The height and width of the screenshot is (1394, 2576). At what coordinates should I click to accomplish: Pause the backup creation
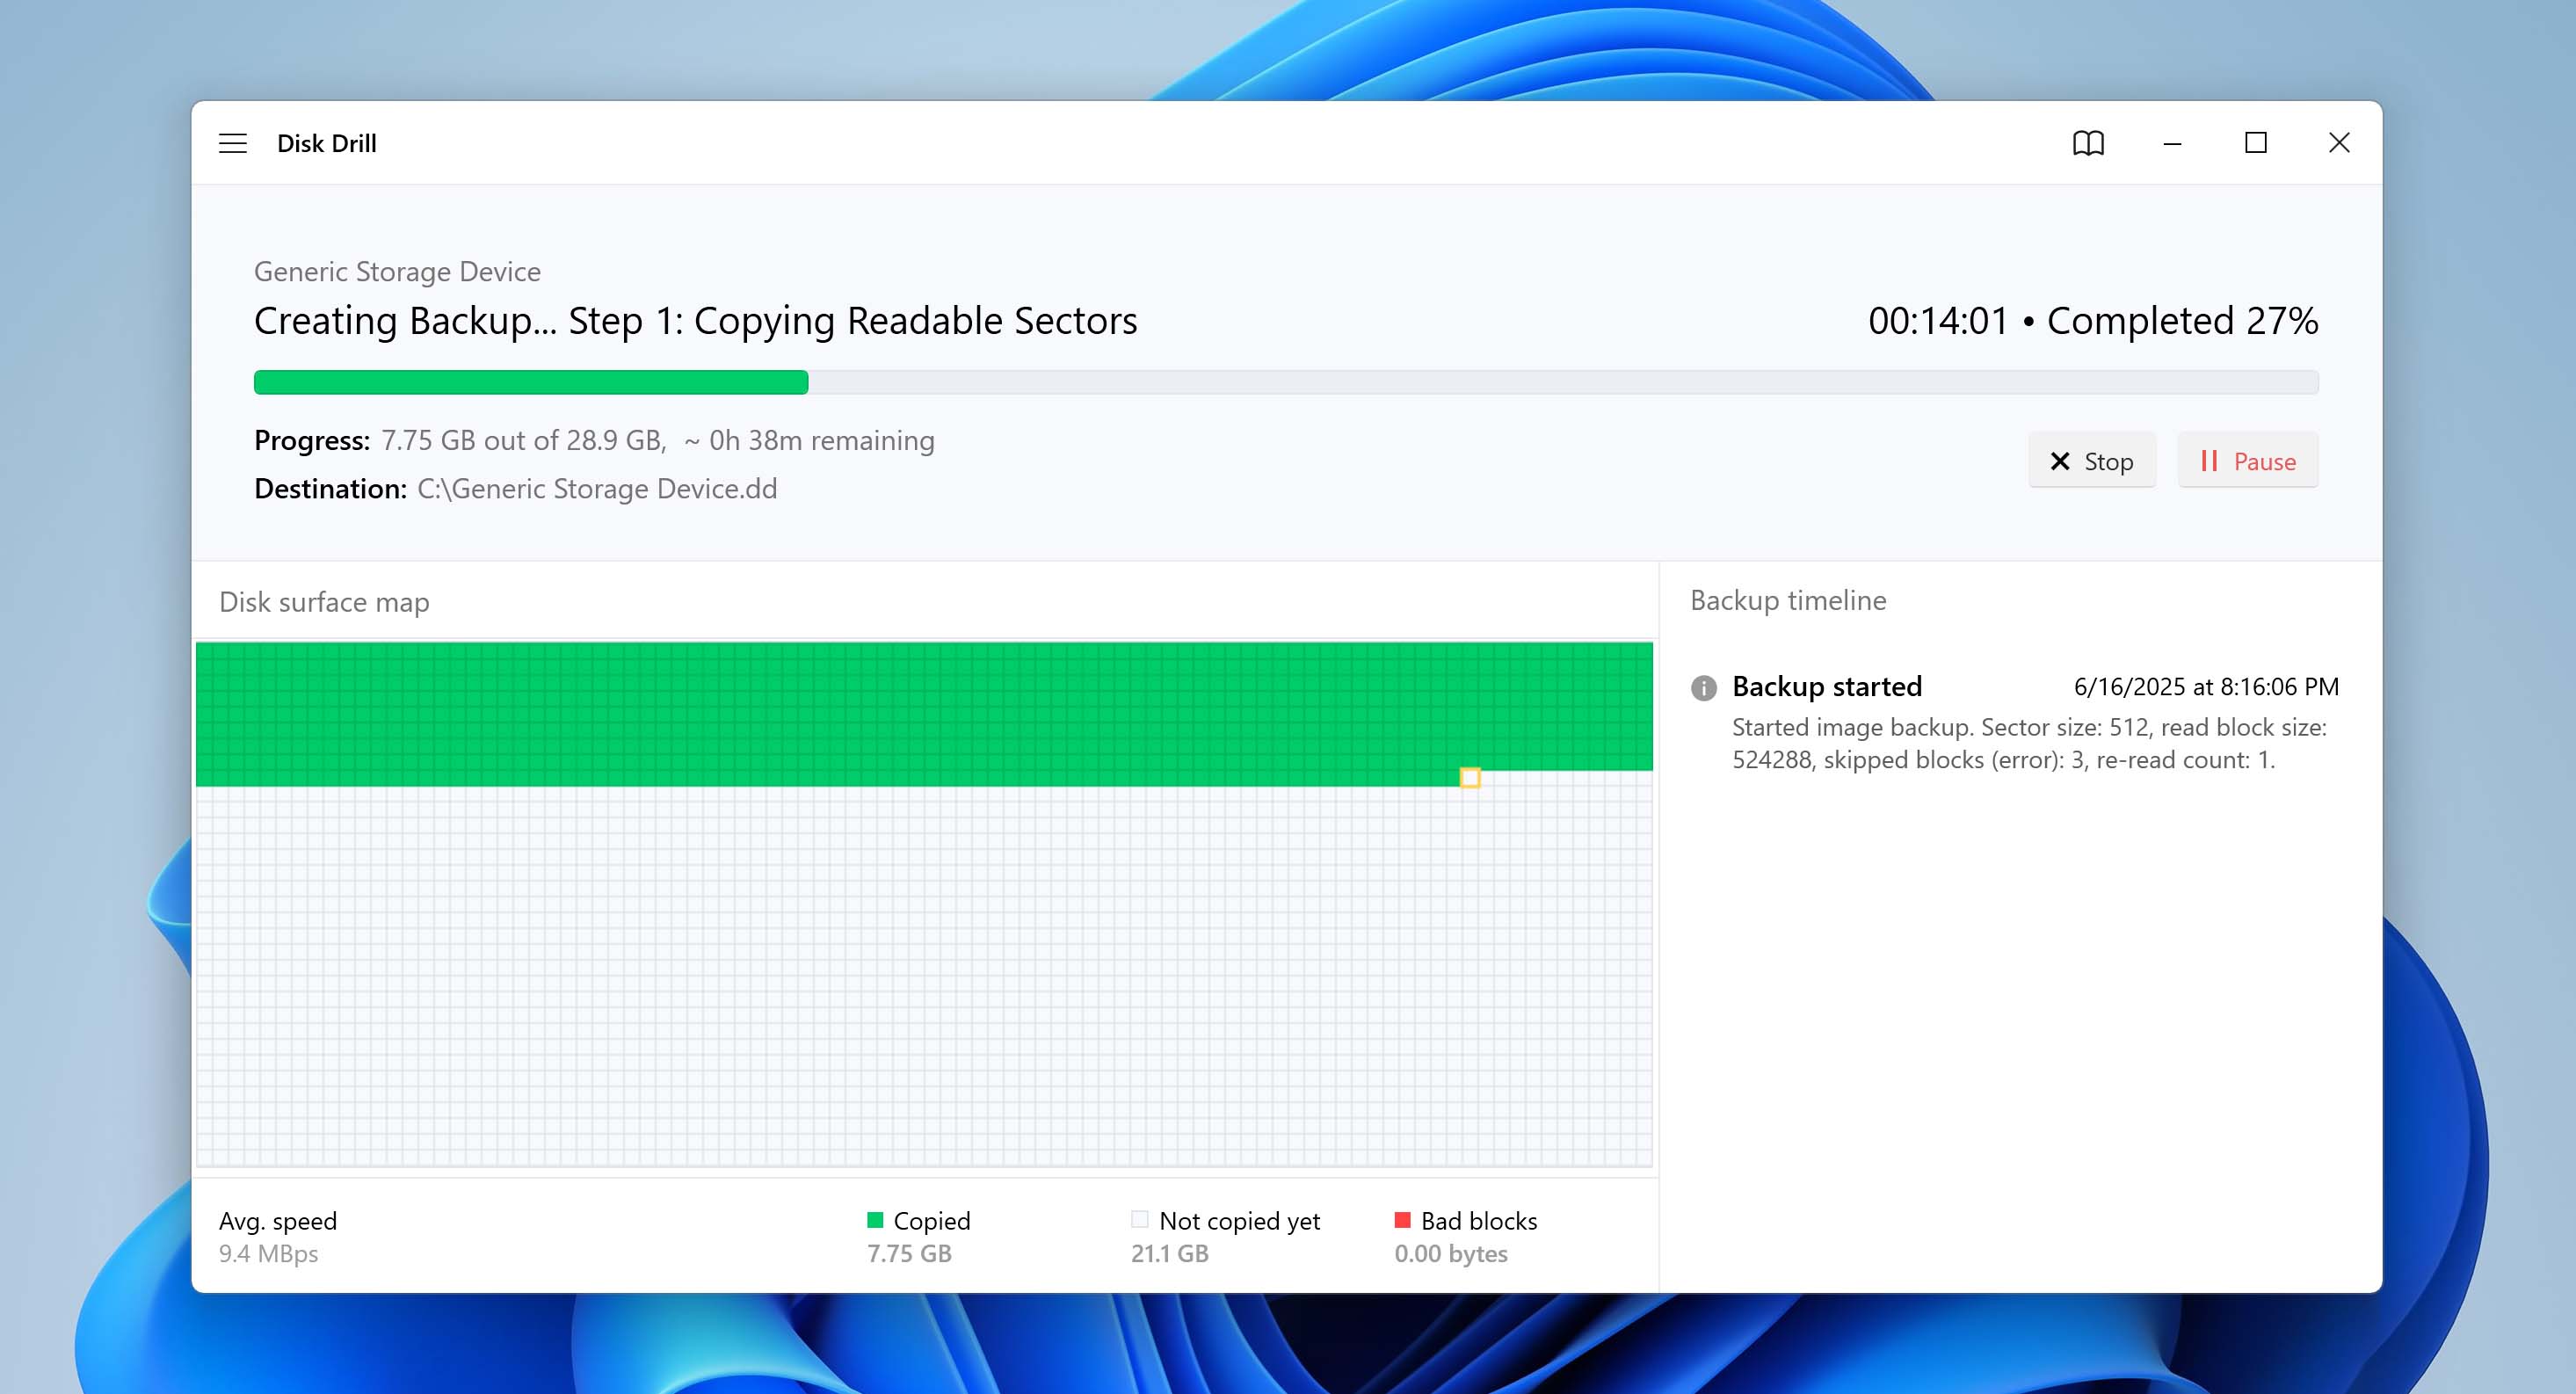pos(2247,461)
